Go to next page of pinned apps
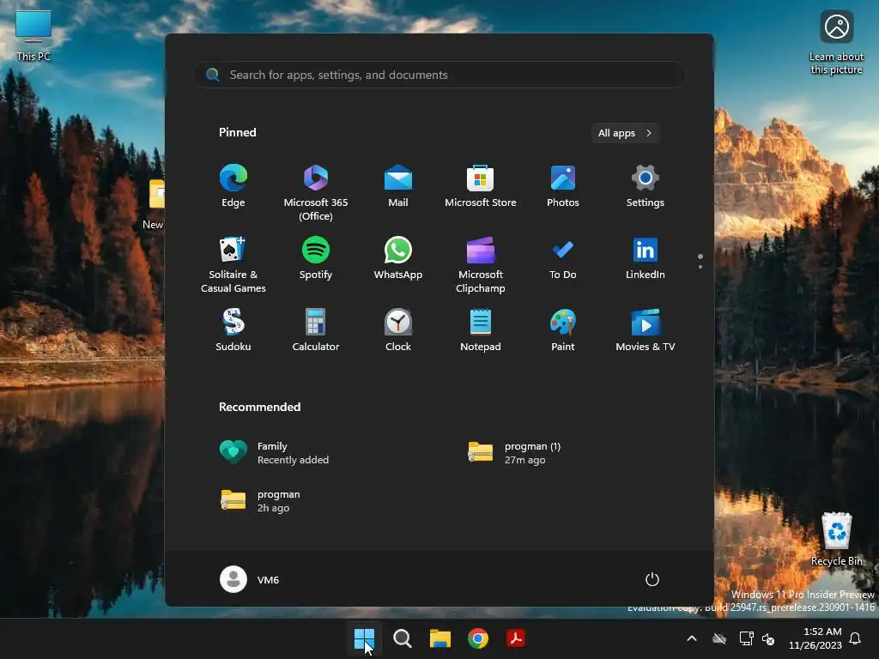The width and height of the screenshot is (879, 659). 700,267
